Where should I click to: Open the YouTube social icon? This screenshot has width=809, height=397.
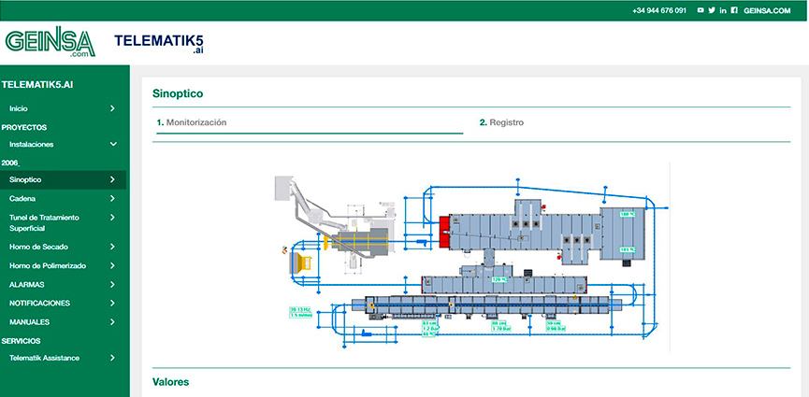[701, 10]
